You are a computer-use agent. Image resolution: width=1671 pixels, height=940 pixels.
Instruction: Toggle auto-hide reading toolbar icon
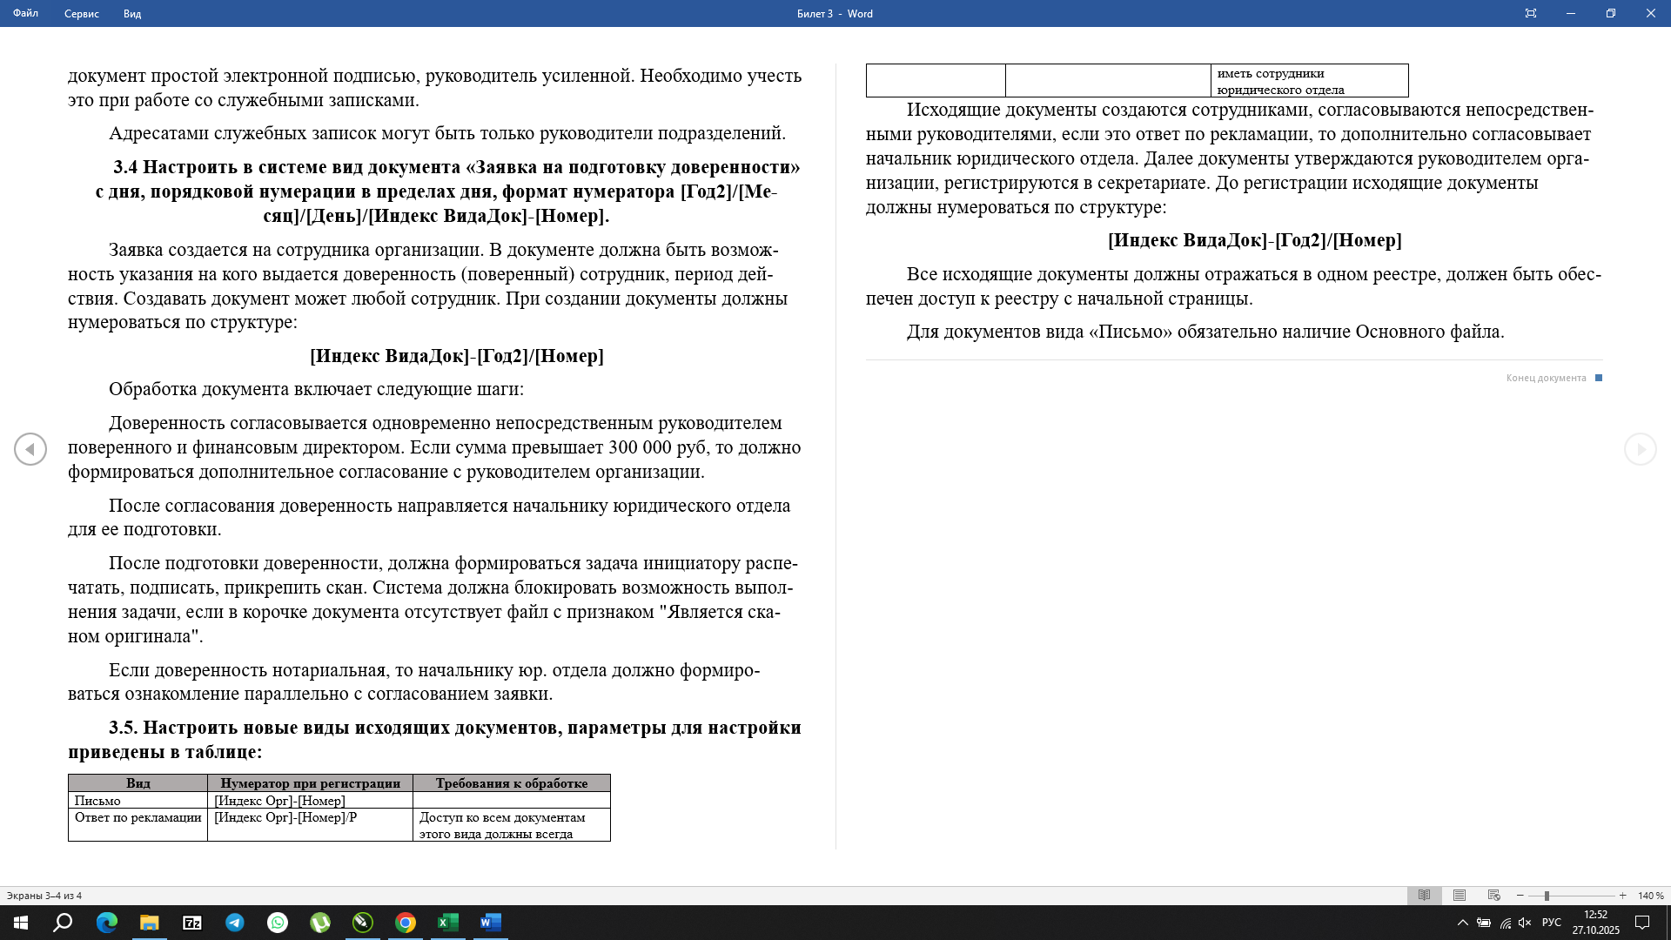point(1531,13)
